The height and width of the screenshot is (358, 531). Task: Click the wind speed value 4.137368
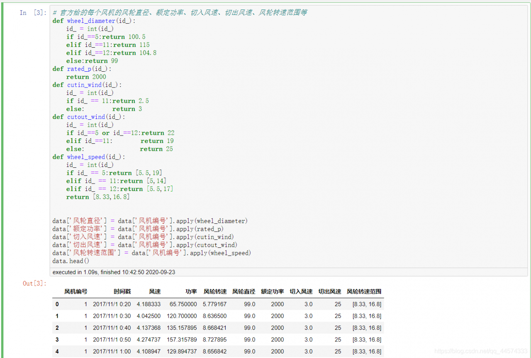[x=149, y=328]
